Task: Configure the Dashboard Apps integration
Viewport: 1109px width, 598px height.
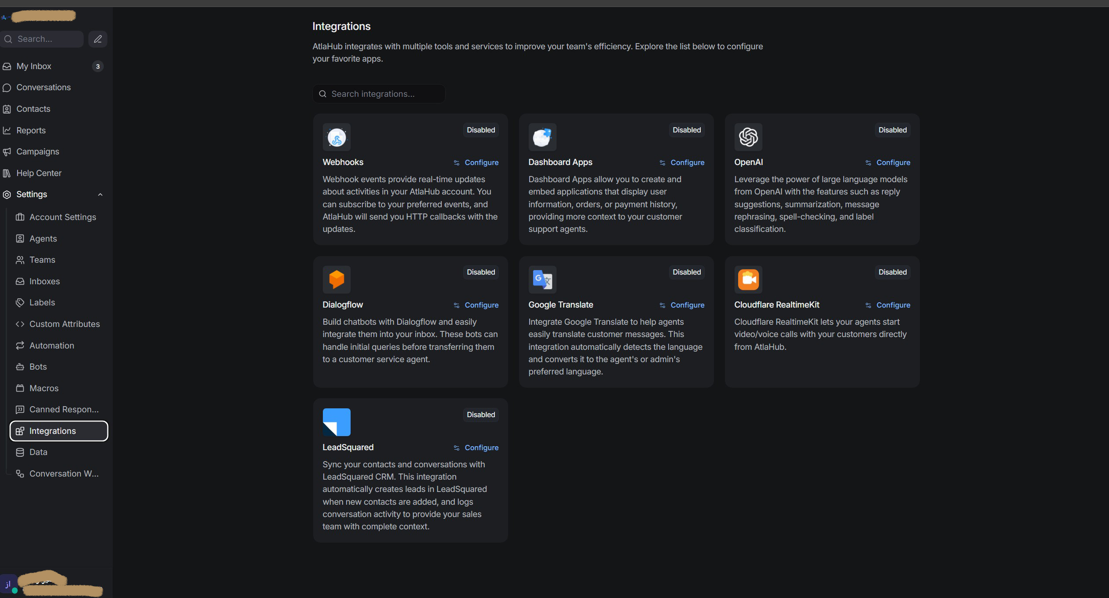Action: (x=682, y=163)
